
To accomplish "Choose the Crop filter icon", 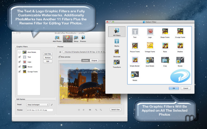I will tap(165, 61).
